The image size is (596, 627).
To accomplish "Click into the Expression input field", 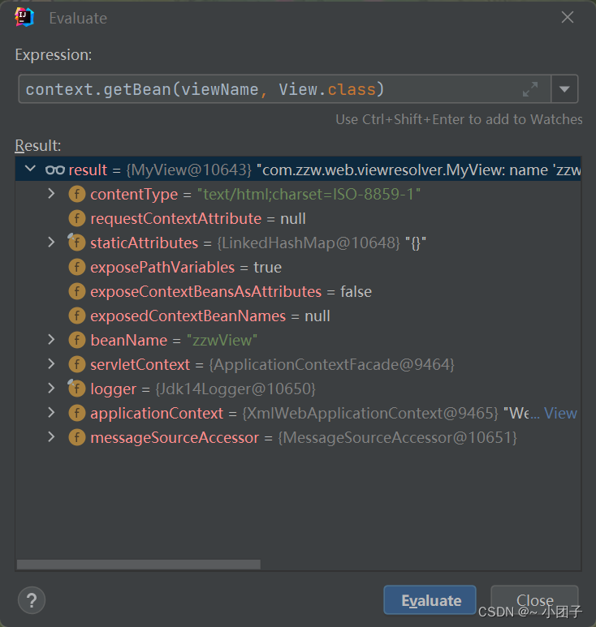I will [x=268, y=89].
